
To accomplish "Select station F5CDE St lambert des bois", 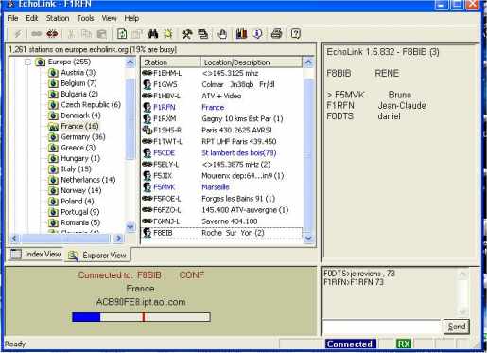I will tap(221, 153).
